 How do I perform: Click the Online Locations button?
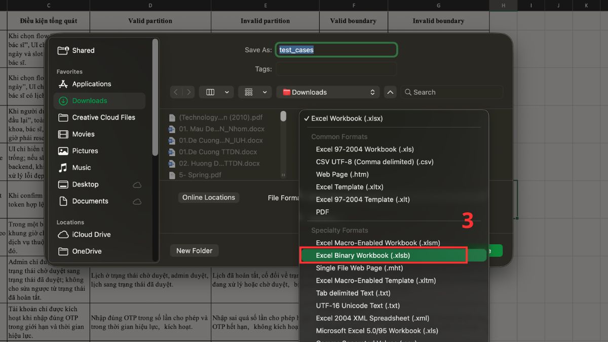coord(209,198)
